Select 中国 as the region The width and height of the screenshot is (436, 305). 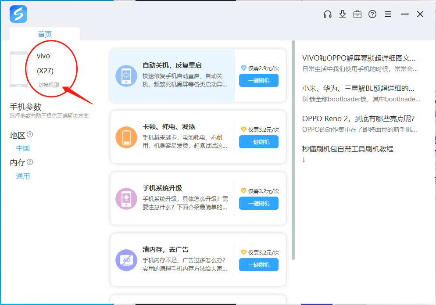23,148
